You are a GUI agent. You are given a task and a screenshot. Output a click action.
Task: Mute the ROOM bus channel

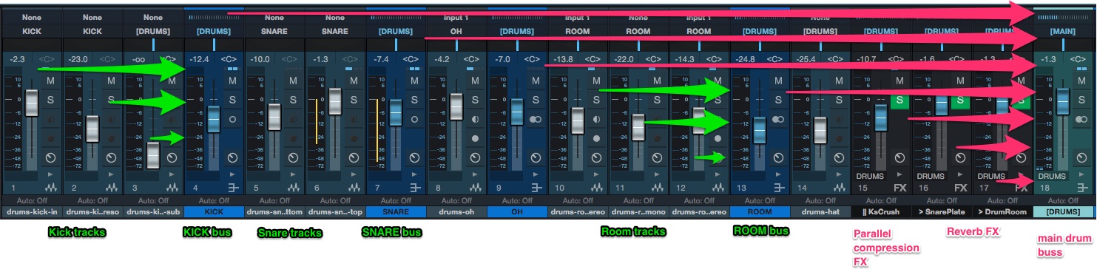tap(778, 81)
